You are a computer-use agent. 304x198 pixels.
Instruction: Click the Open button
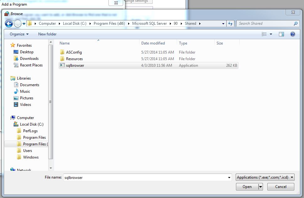click(x=247, y=187)
